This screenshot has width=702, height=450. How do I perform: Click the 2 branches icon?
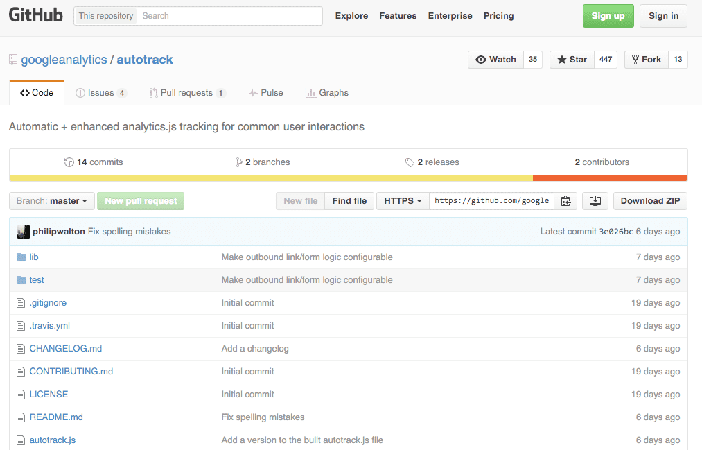click(240, 162)
